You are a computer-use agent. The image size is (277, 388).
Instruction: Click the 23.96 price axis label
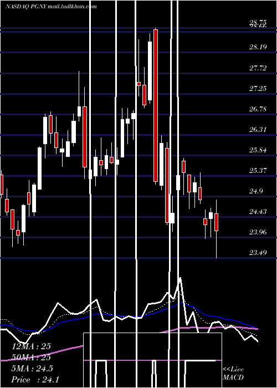coord(258,232)
